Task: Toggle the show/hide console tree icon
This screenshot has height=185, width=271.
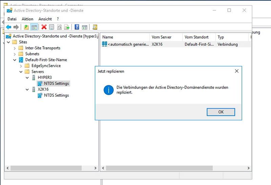Action: click(x=34, y=27)
